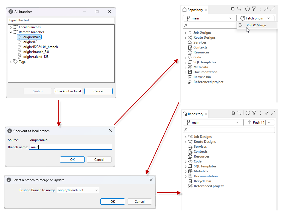284x217 pixels.
Task: Click filter funnel icon in lower Repository toolbar
Action: pyautogui.click(x=254, y=113)
